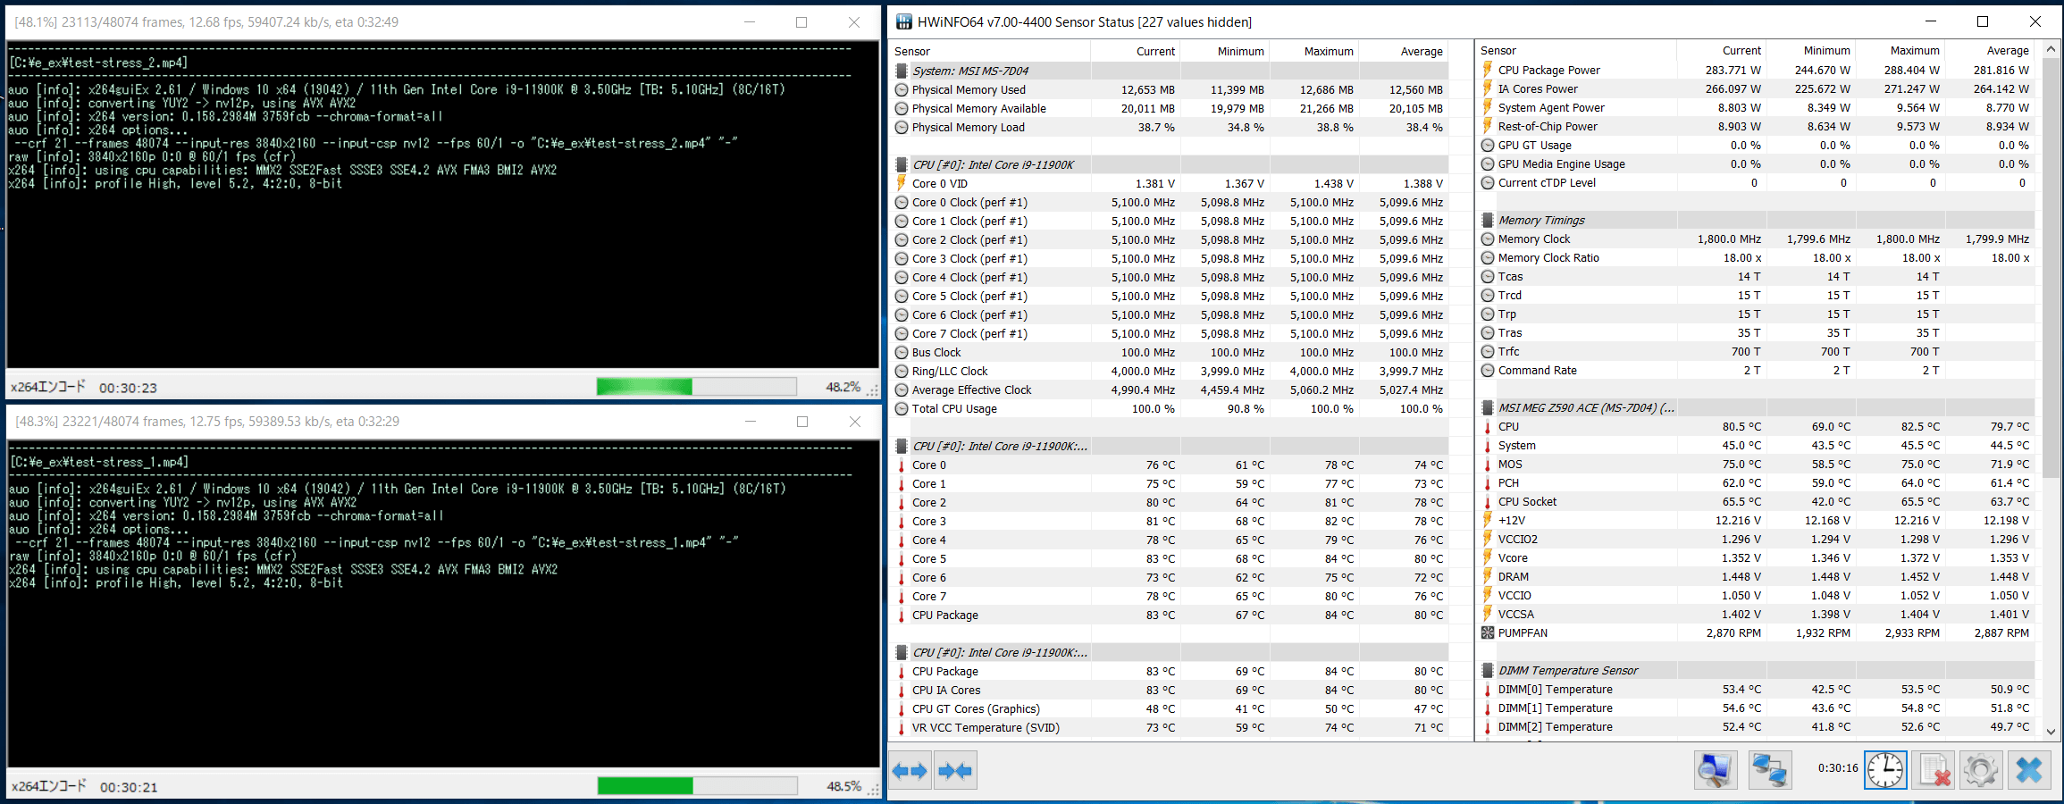Click the chip icon beside System: MSI MS-7D04

point(902,71)
